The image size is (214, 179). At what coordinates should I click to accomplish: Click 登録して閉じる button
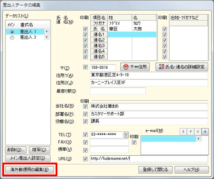point(155,169)
